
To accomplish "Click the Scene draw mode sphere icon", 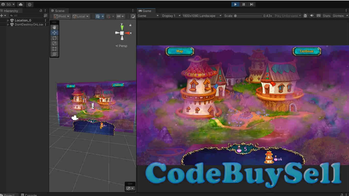I will coord(133,16).
